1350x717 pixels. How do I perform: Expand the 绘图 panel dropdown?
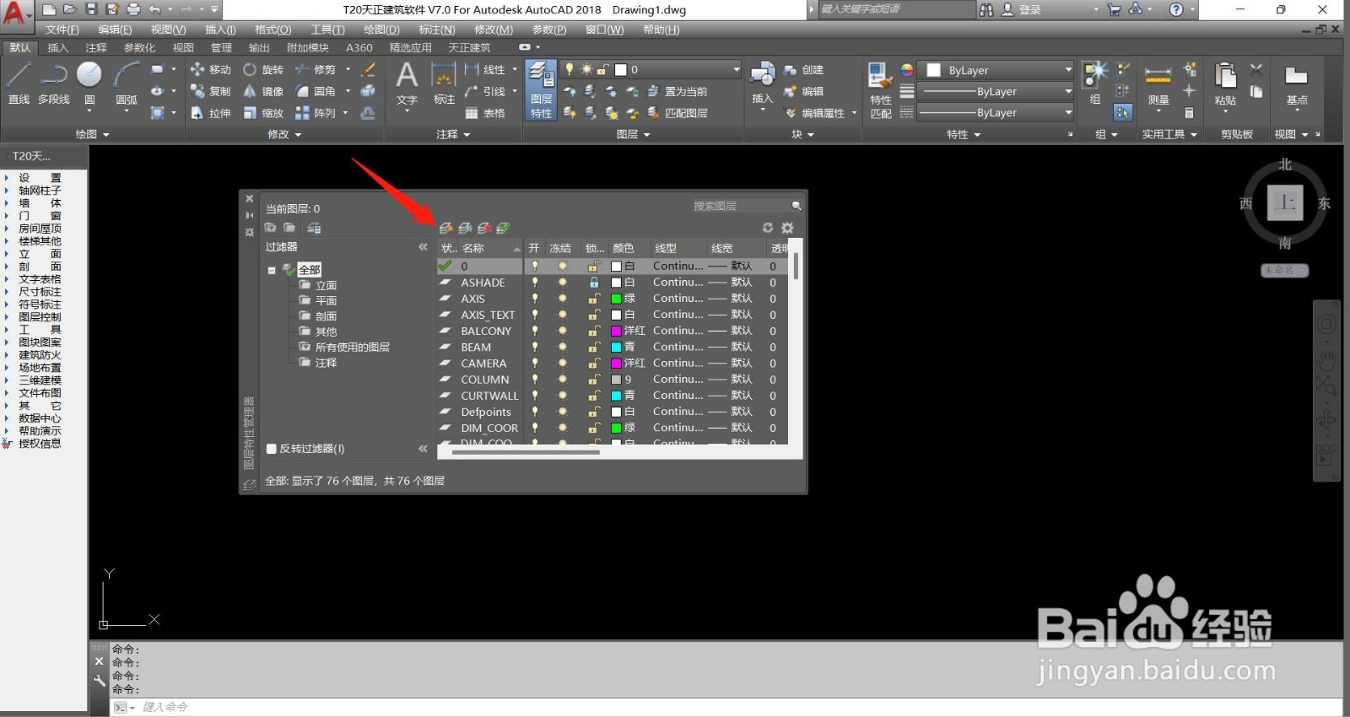[x=93, y=134]
